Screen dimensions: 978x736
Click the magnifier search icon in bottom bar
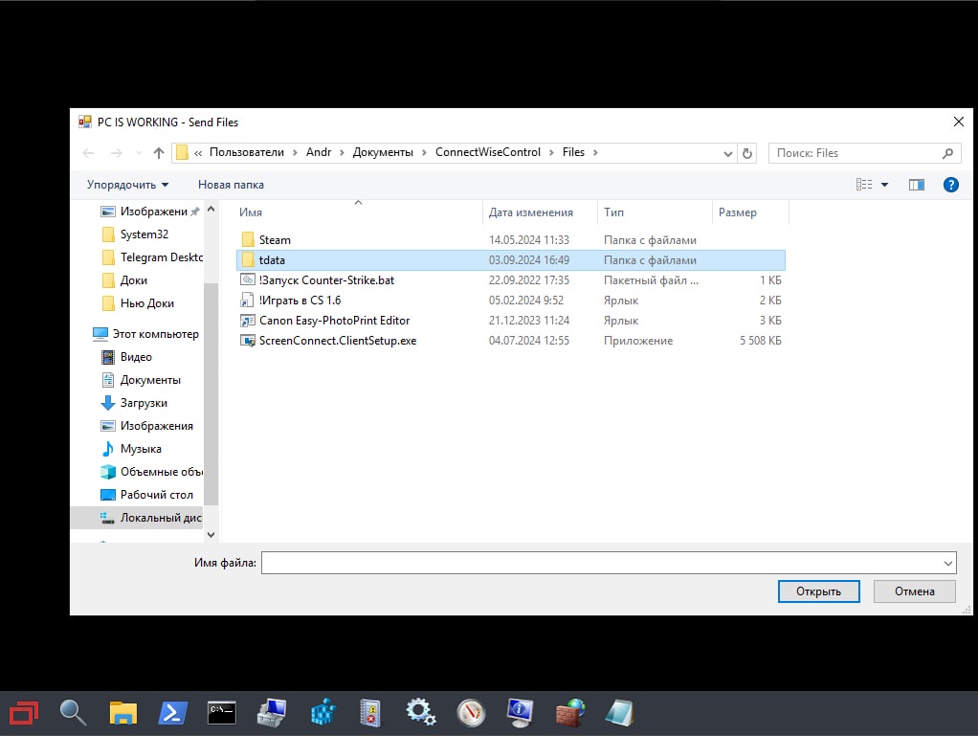73,712
